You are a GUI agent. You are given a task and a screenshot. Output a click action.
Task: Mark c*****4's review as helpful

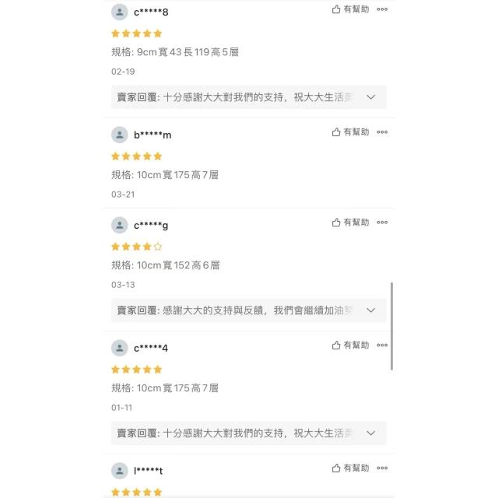point(350,345)
